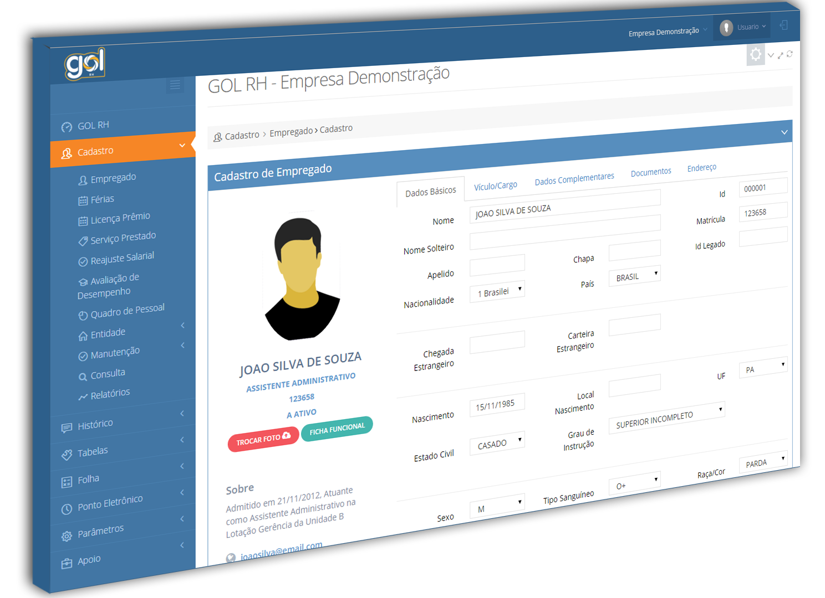Viewport: 825px width, 598px height.
Task: Click the Id field showing 000001
Action: tap(763, 187)
